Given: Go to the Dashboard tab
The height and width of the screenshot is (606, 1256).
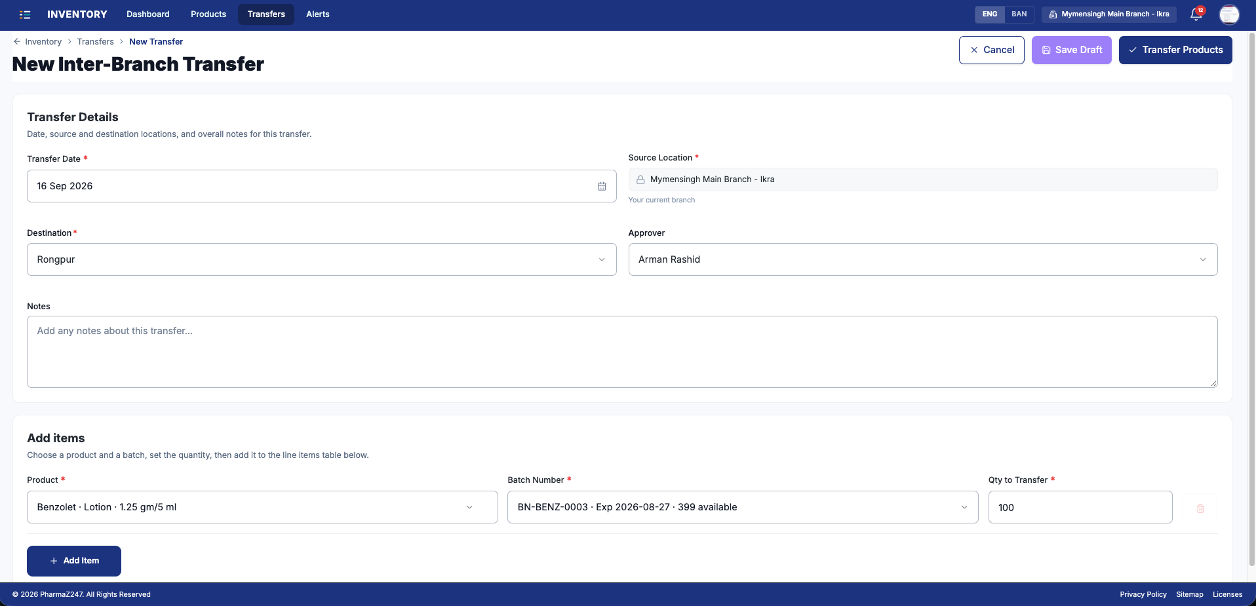Looking at the screenshot, I should 148,14.
